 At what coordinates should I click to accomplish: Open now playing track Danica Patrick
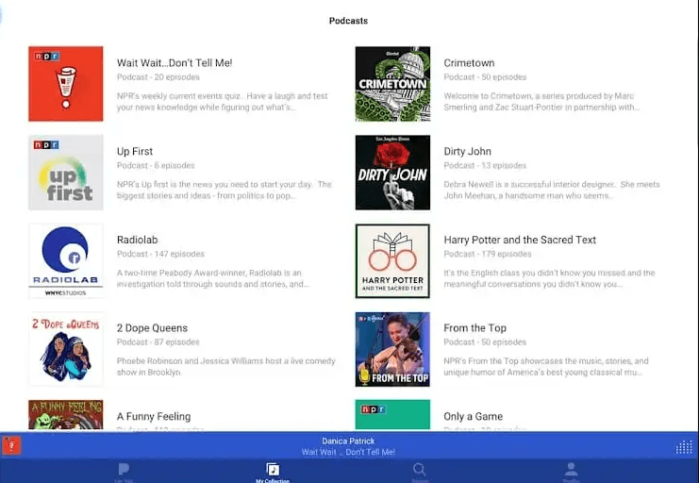348,441
